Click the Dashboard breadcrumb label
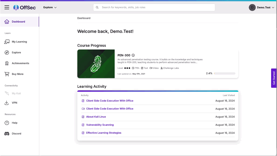 (x=84, y=18)
